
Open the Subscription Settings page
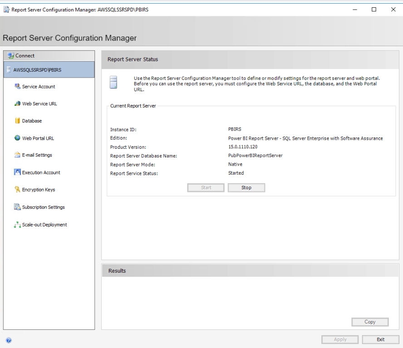click(44, 207)
